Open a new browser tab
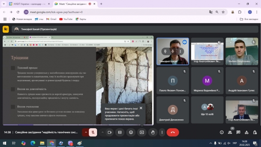 tap(101, 4)
